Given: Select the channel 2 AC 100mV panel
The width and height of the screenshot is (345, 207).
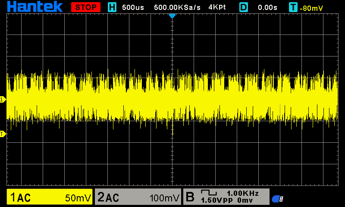Looking at the screenshot, I should [x=138, y=197].
